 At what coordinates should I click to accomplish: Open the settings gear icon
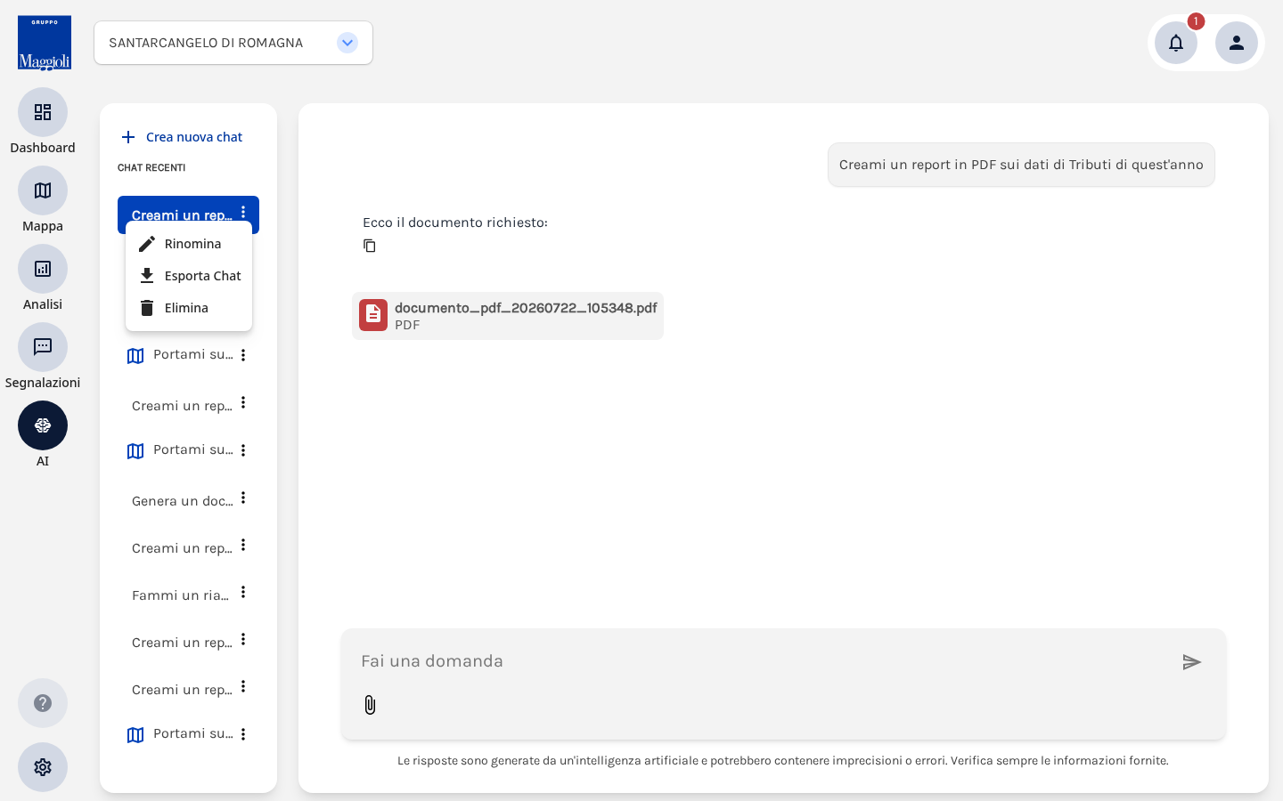click(x=43, y=767)
